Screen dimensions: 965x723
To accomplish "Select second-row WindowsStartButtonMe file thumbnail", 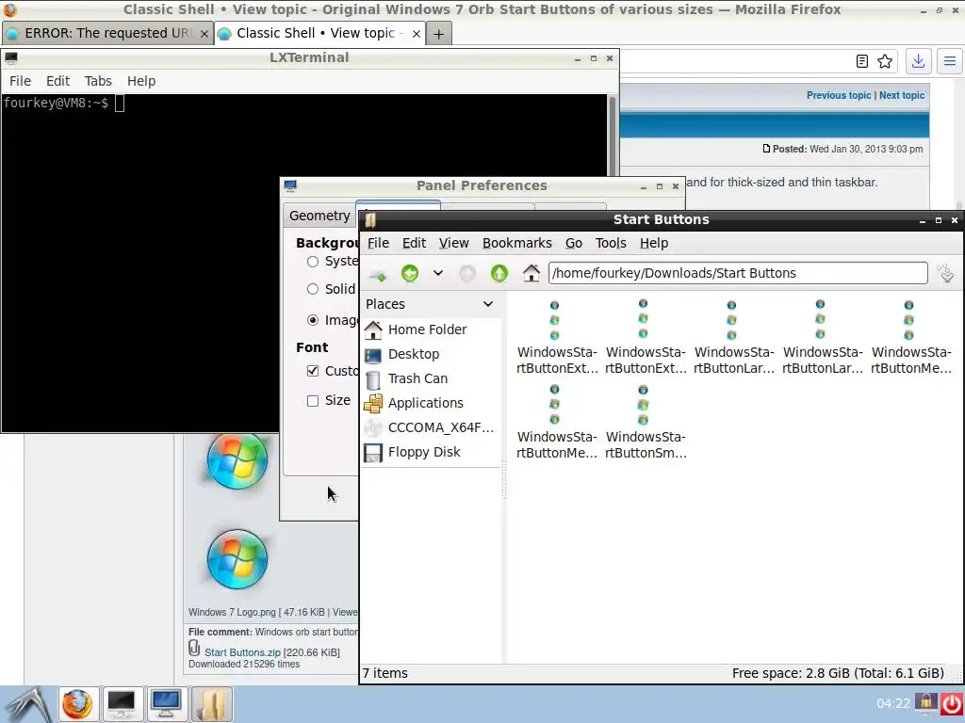I will click(x=554, y=405).
